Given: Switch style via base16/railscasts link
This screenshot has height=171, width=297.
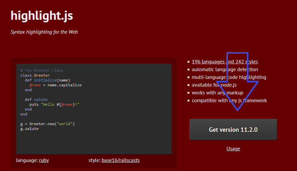Looking at the screenshot, I should pos(121,160).
